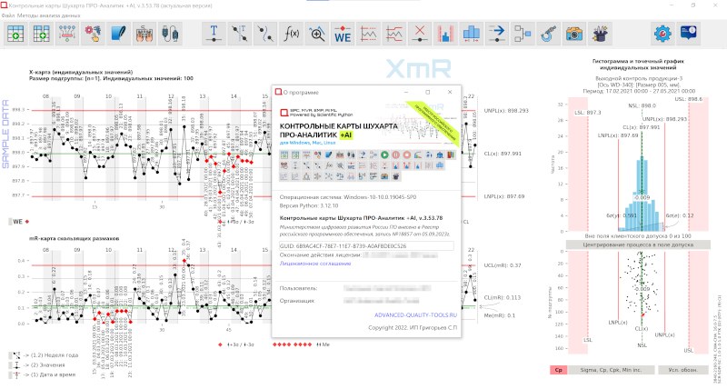
Task: Click the green play icon in about dialog
Action: tap(384, 155)
